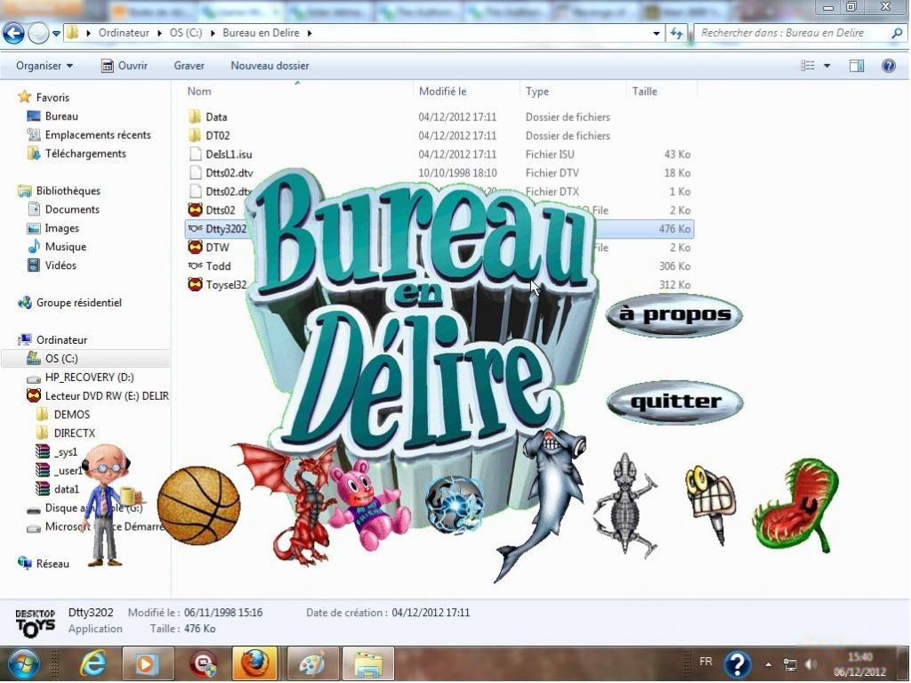Select the carnivorous plant toy
This screenshot has width=911, height=683.
pyautogui.click(x=796, y=505)
